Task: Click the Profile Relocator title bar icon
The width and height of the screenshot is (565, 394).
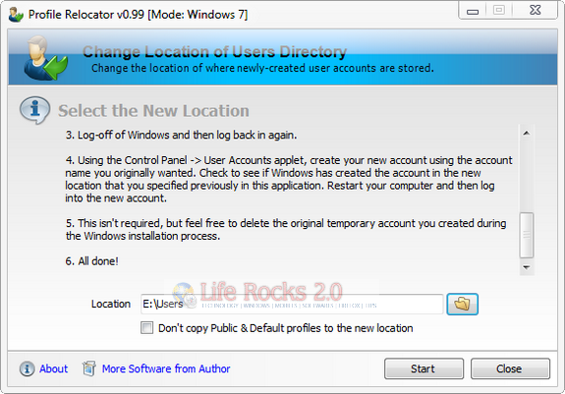Action: [16, 15]
